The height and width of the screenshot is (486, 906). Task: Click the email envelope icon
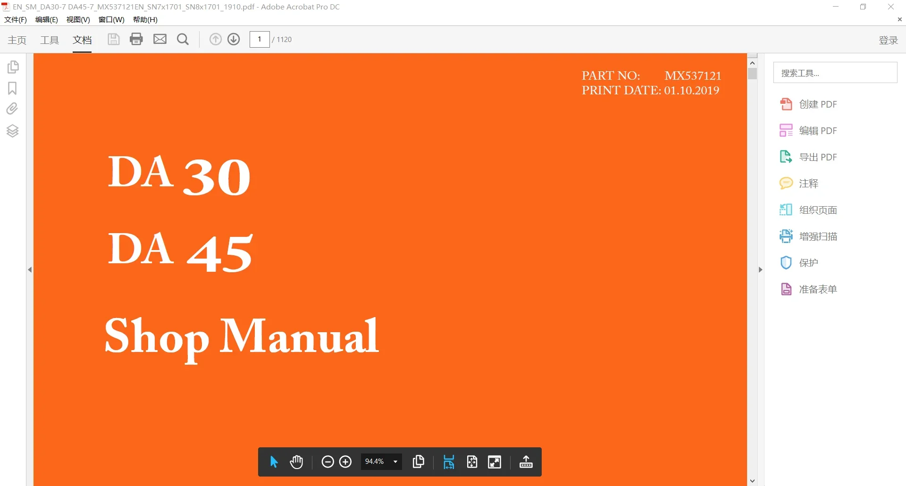pyautogui.click(x=160, y=39)
